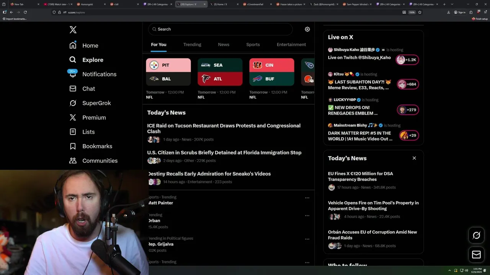Open the Firefox application menu
490x275 pixels.
click(x=485, y=12)
